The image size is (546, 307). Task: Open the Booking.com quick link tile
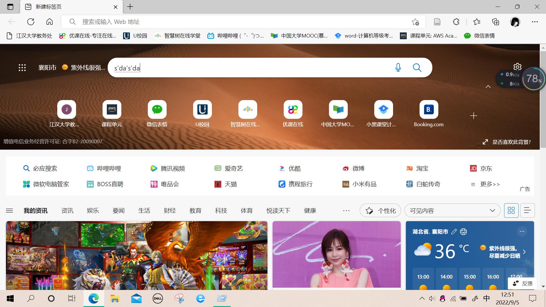point(429,109)
